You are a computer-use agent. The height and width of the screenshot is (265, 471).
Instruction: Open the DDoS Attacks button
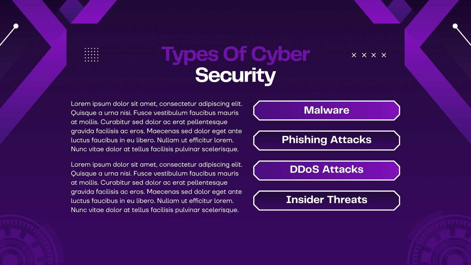pyautogui.click(x=326, y=170)
